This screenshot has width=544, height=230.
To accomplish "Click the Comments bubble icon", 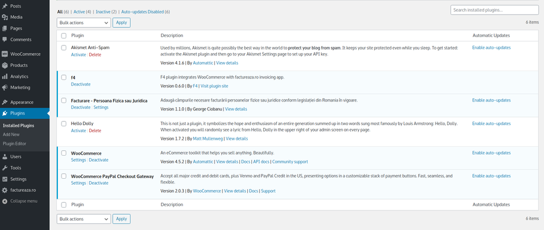I will tap(5, 40).
